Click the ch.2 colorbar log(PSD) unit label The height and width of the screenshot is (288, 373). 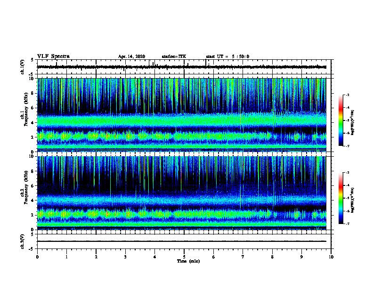pos(353,200)
